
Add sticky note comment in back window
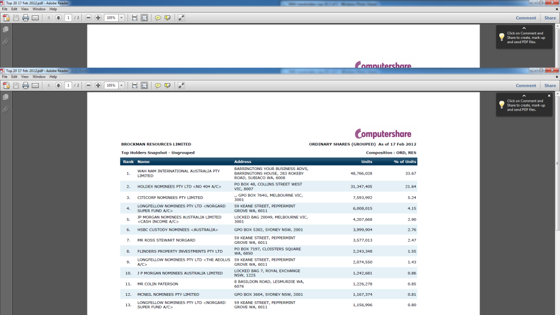pos(158,17)
